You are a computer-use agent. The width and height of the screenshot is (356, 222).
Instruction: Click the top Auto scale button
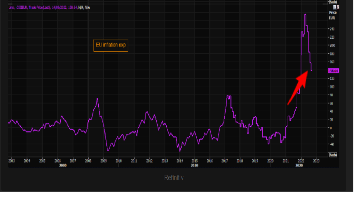(x=333, y=2)
